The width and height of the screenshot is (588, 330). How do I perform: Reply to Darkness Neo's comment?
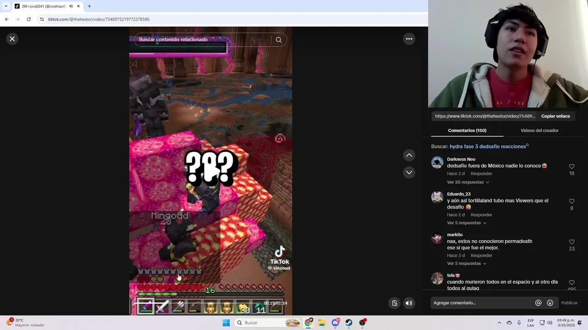click(481, 174)
